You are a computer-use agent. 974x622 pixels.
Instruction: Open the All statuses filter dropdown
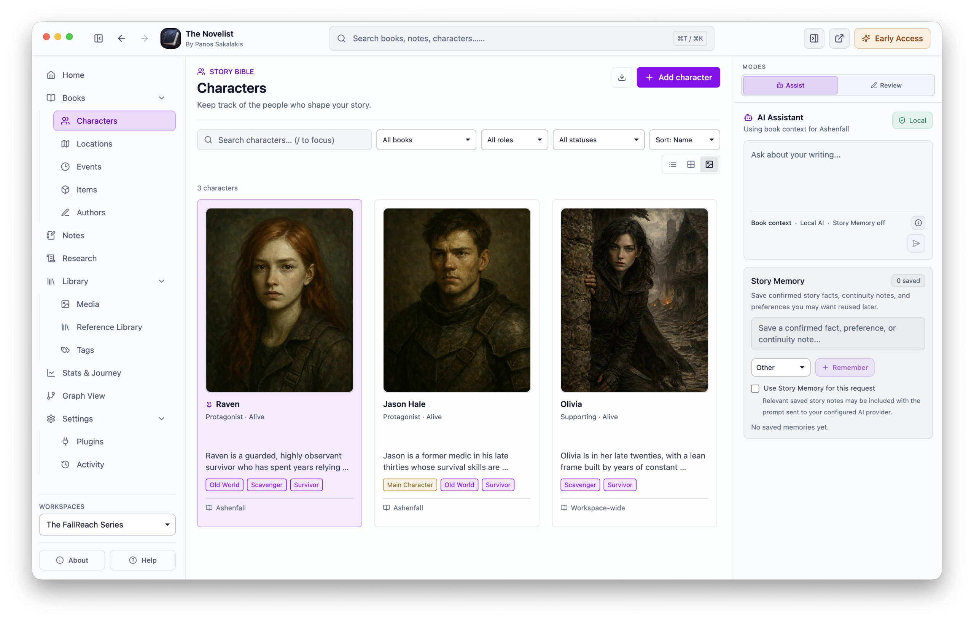pos(598,140)
